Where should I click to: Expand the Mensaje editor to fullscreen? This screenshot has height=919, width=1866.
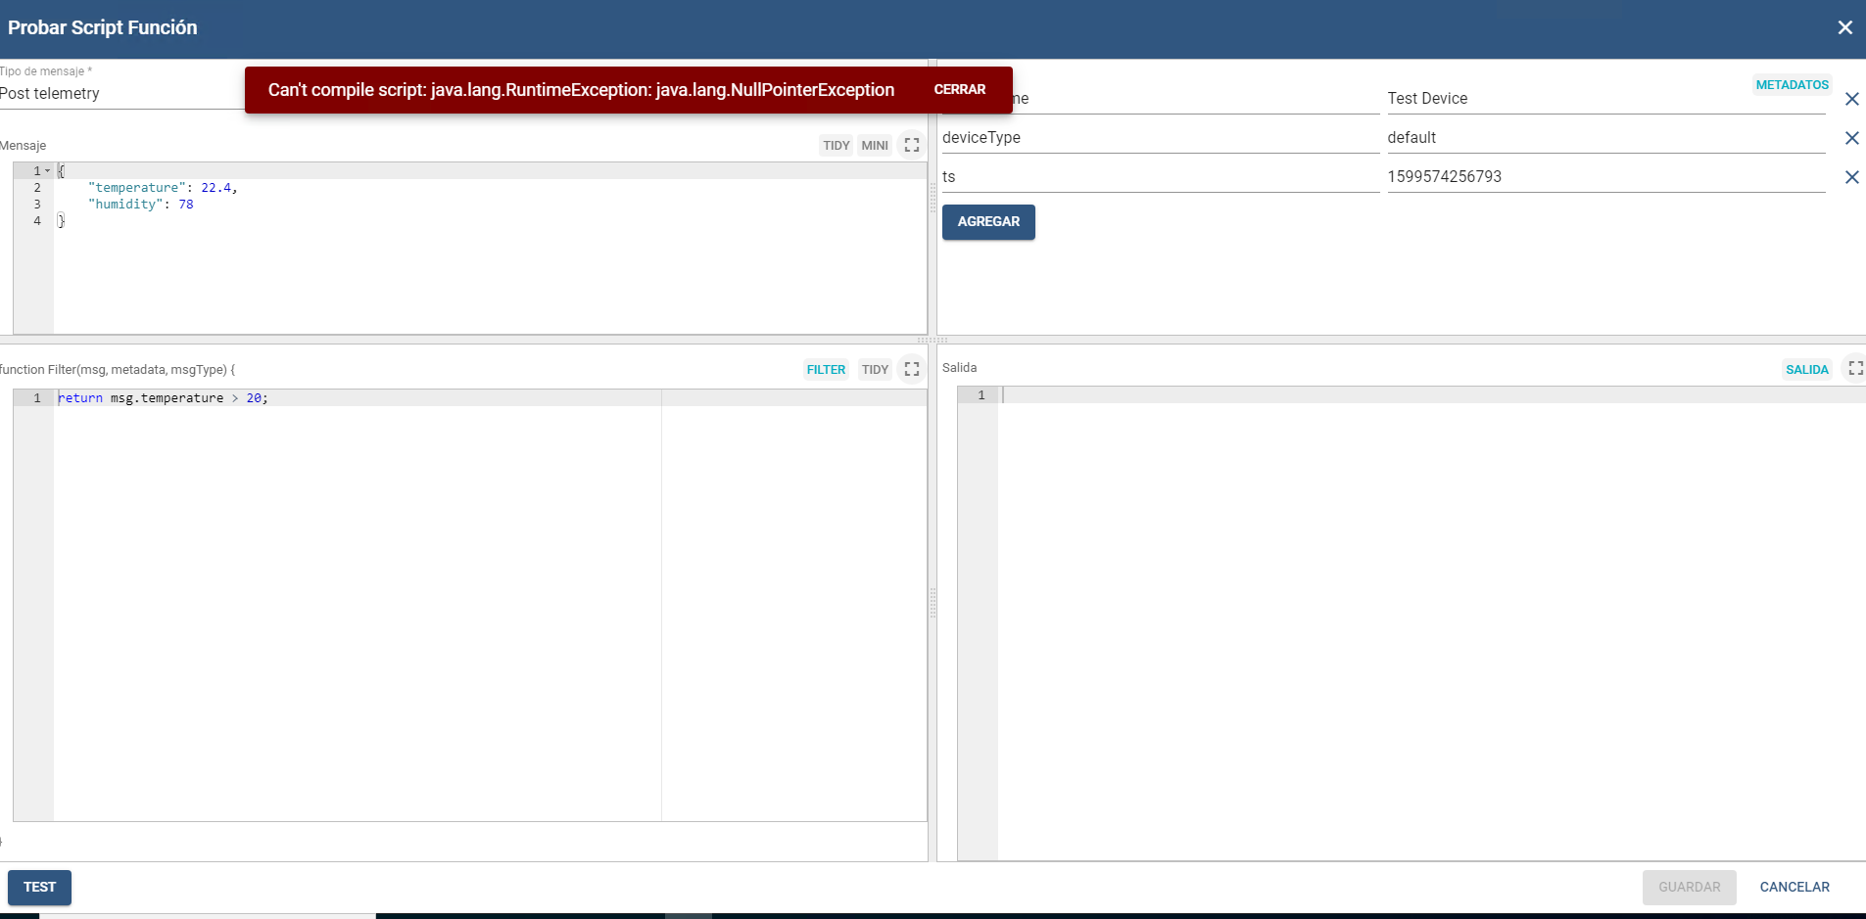tap(911, 145)
